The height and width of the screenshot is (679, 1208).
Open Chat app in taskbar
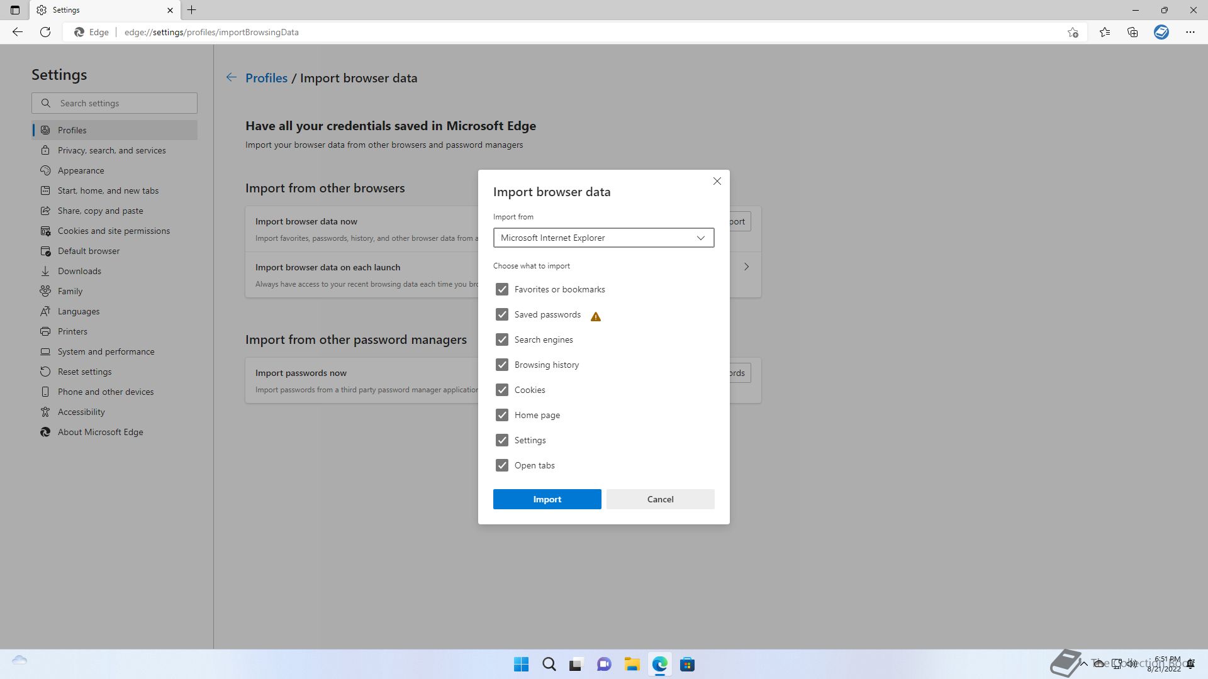point(604,665)
